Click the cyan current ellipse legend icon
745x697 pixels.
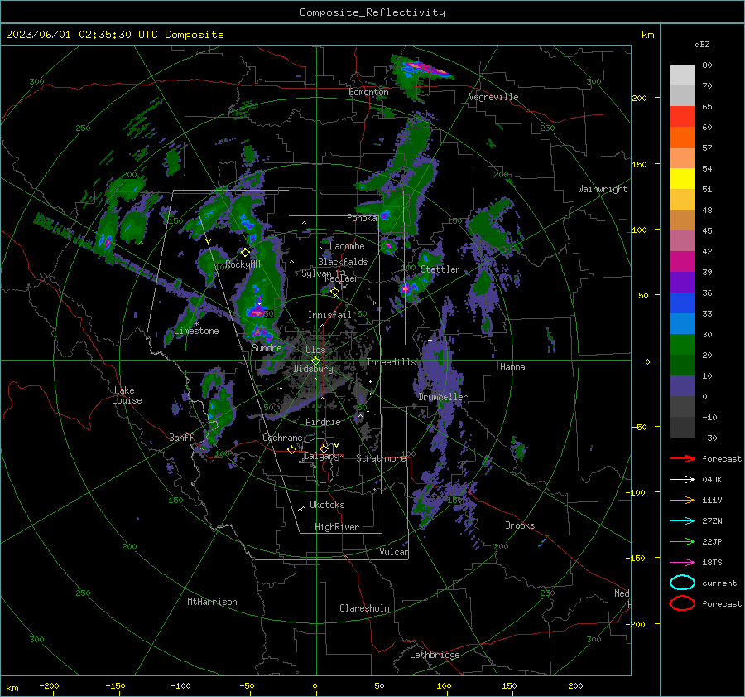(682, 583)
